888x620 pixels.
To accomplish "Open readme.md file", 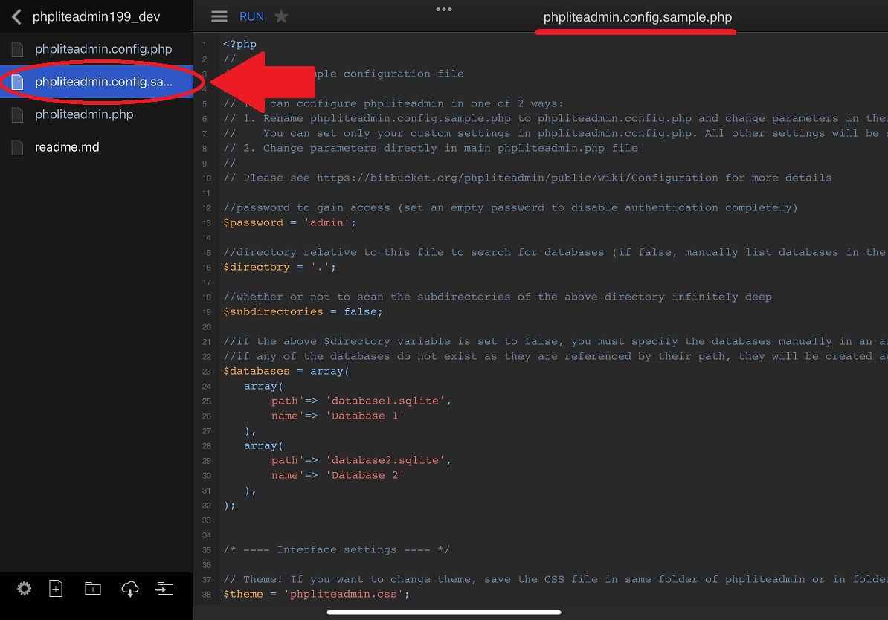I will [x=96, y=147].
